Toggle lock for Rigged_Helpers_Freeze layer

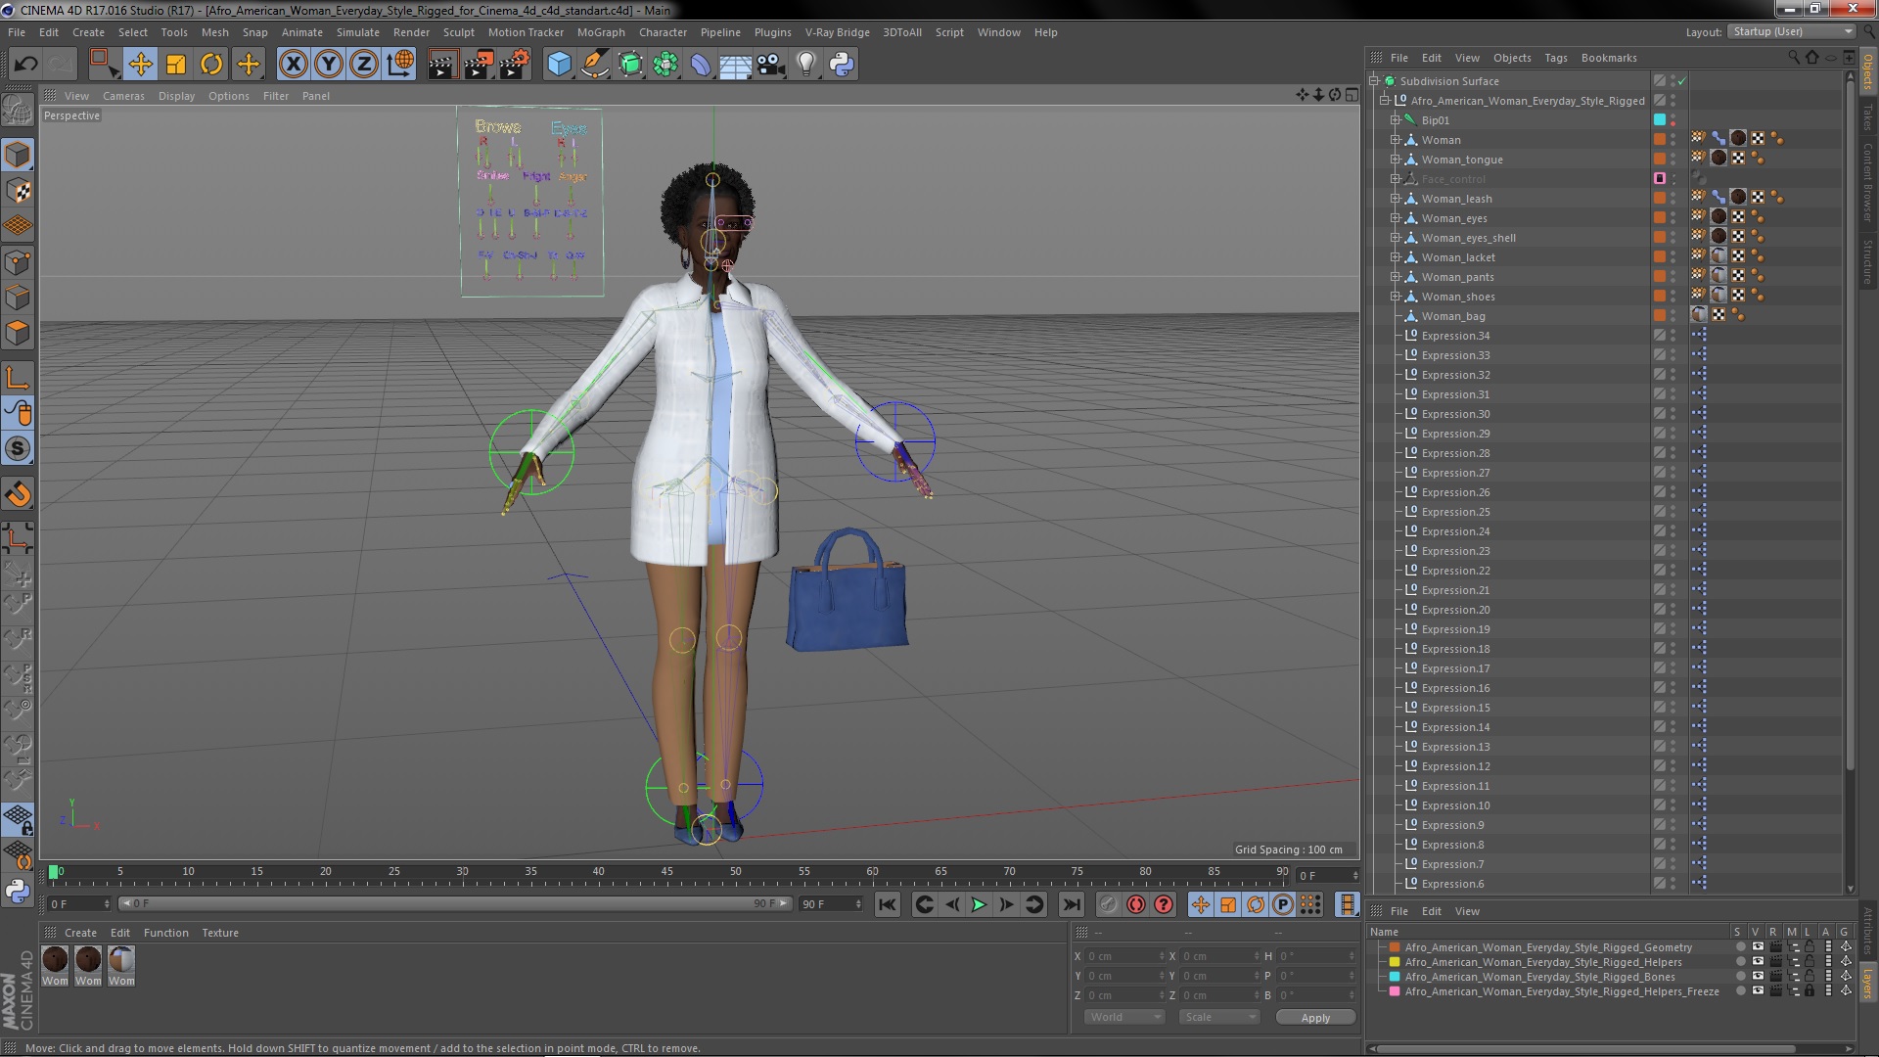pyautogui.click(x=1810, y=991)
